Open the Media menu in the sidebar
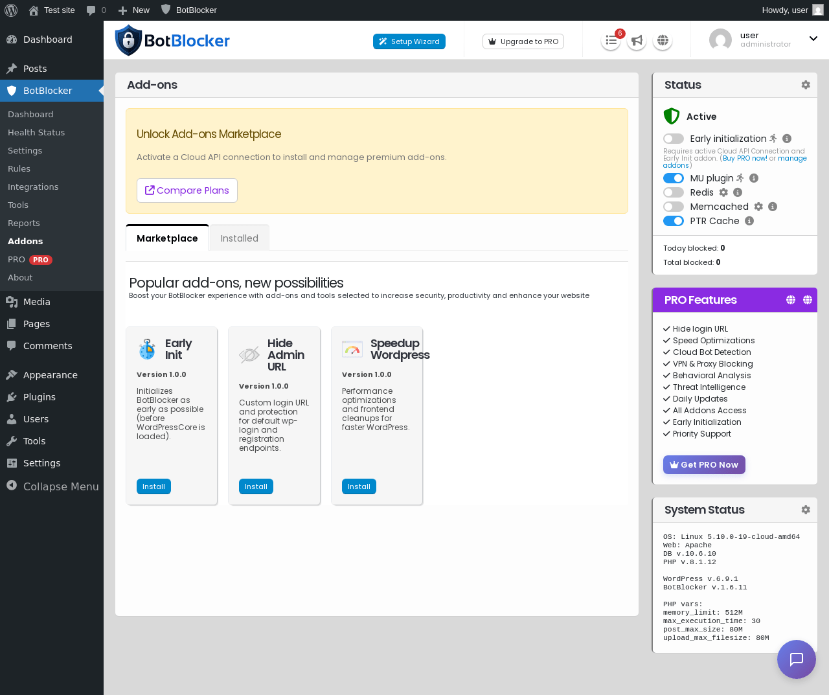 (x=52, y=302)
